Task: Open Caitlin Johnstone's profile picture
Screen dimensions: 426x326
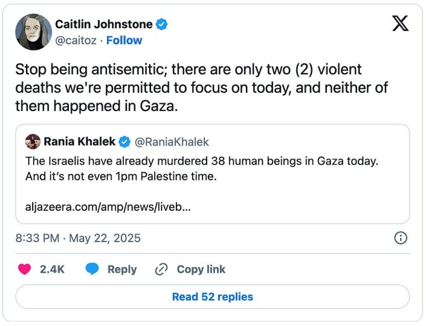Action: coord(33,31)
